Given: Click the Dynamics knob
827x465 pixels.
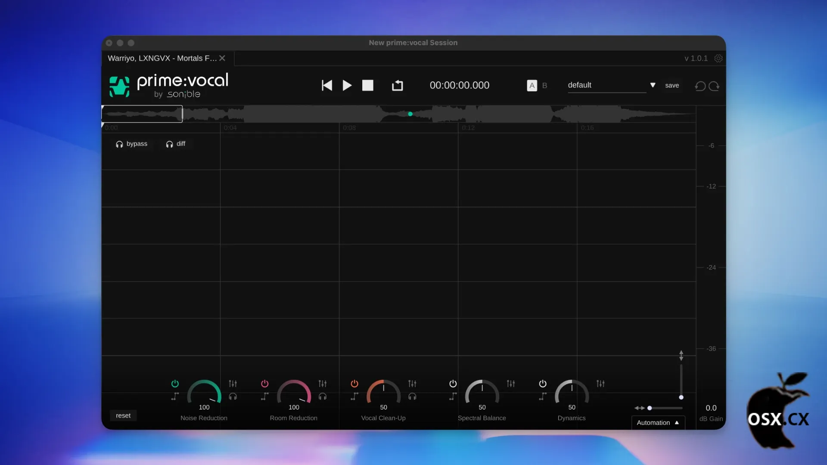Looking at the screenshot, I should 572,392.
